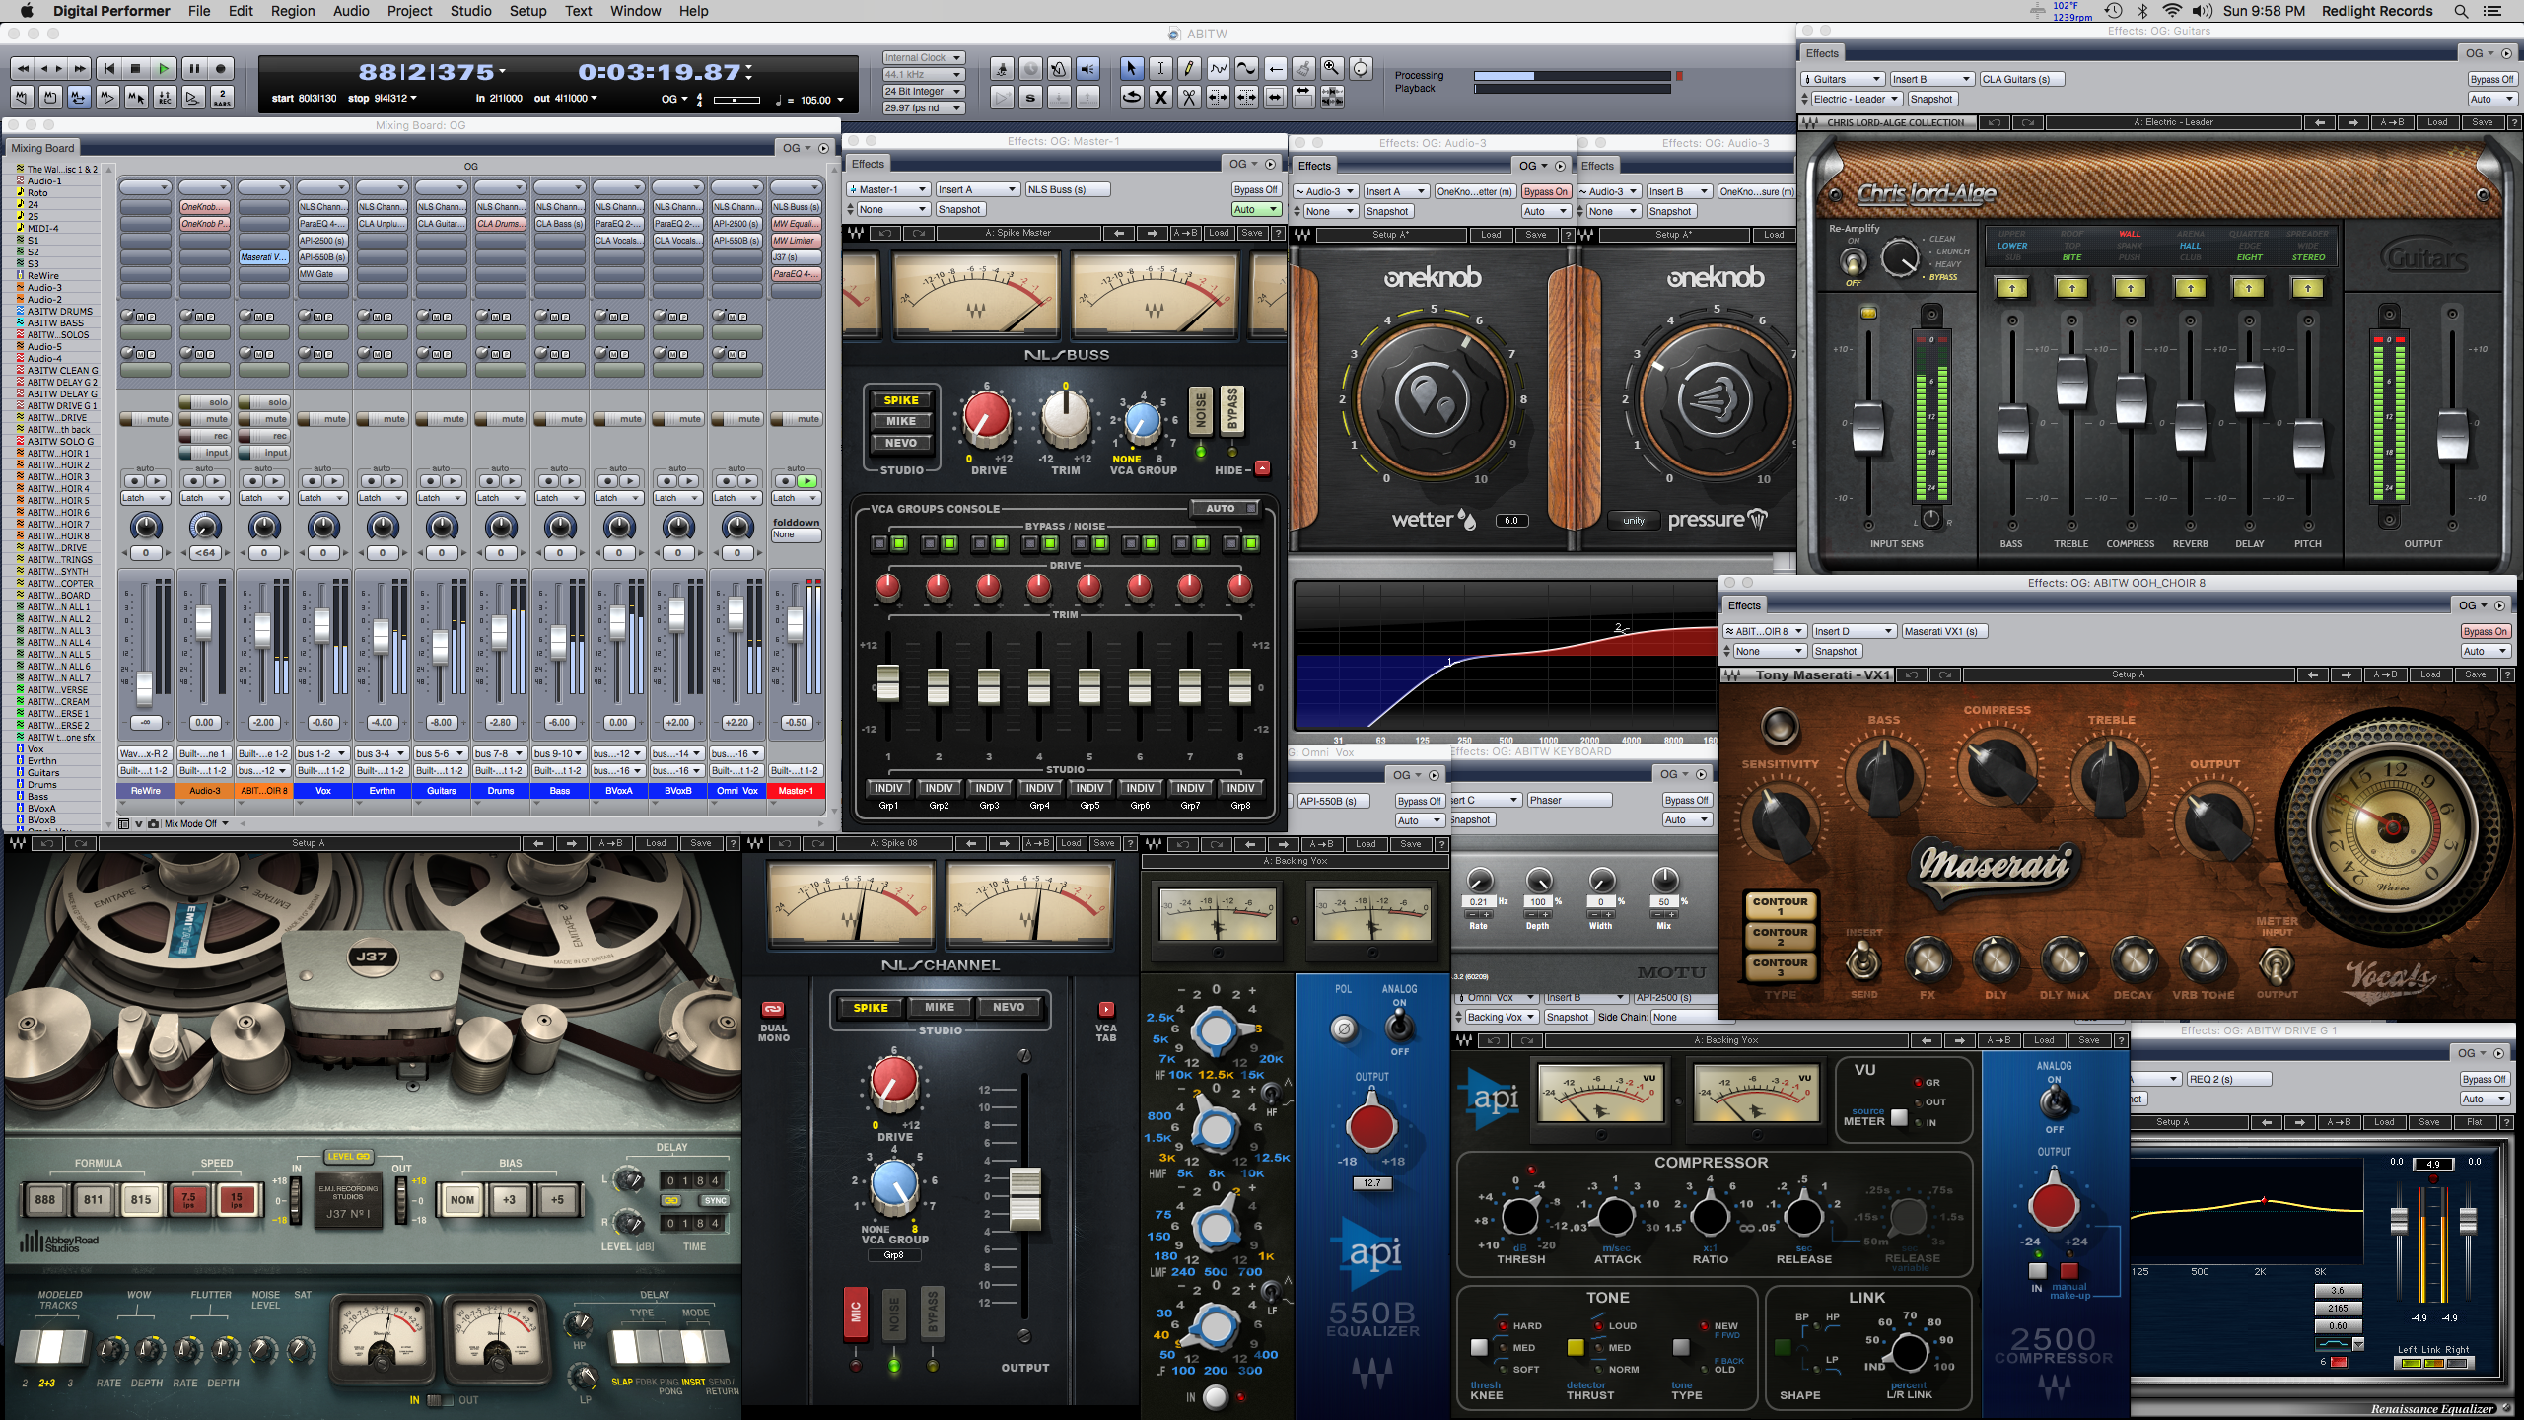
Task: Open the Audio menu
Action: [351, 11]
